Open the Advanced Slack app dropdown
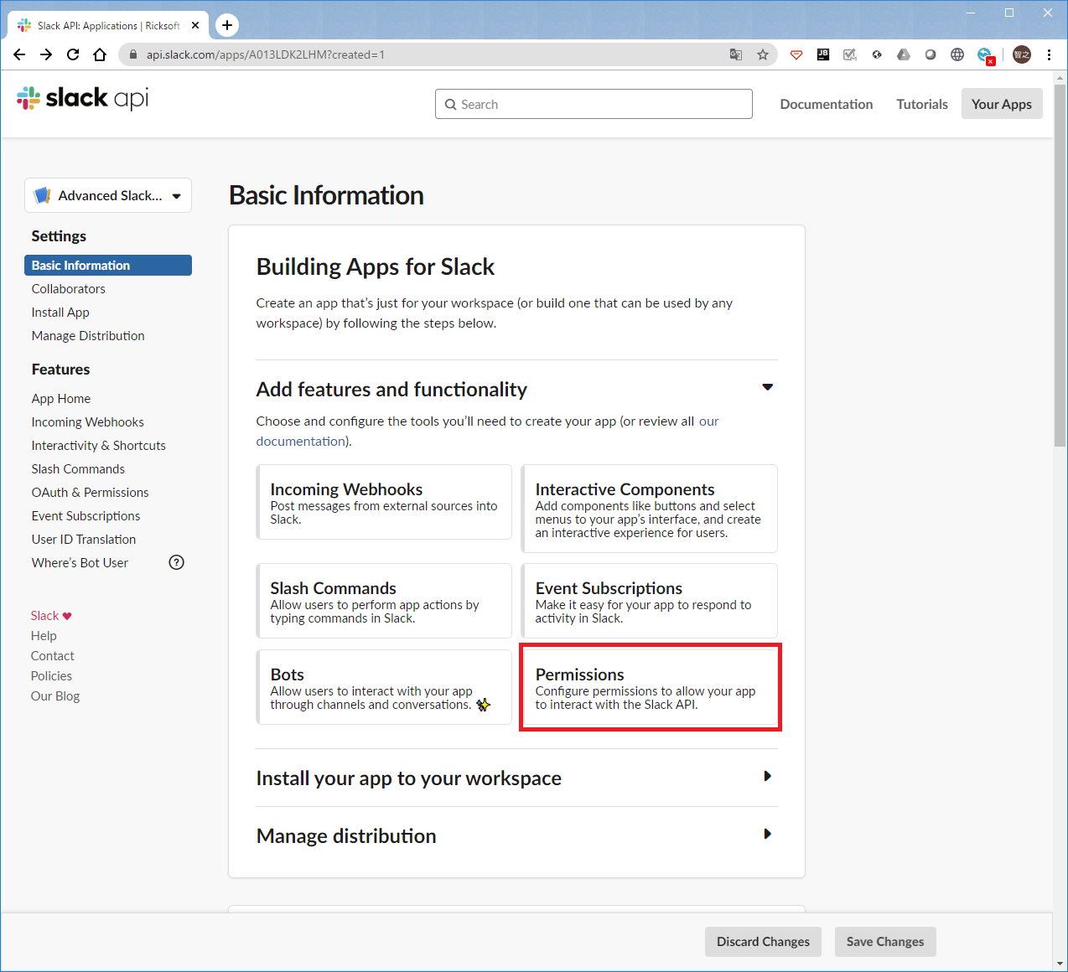The image size is (1068, 972). [108, 195]
